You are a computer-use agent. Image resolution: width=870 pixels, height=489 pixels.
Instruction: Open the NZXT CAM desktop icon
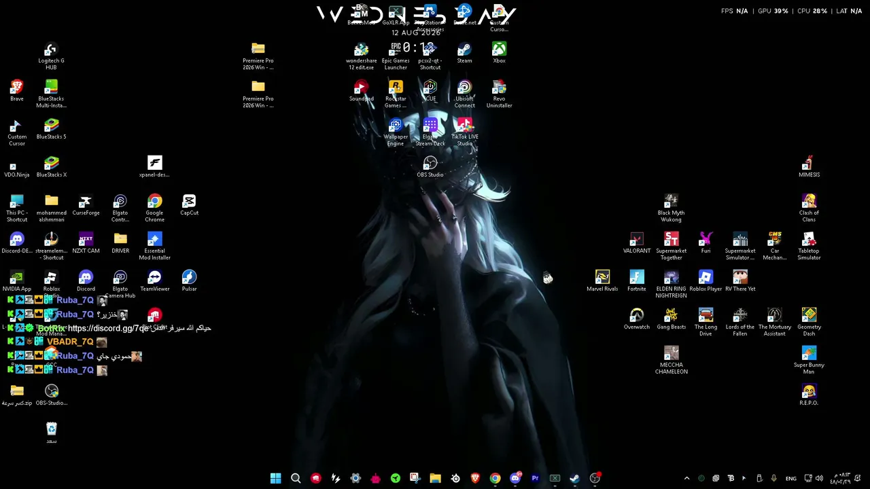click(86, 242)
